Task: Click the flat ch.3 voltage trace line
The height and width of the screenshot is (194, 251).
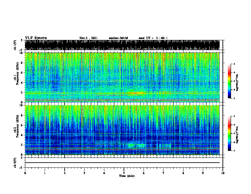Action: point(122,163)
